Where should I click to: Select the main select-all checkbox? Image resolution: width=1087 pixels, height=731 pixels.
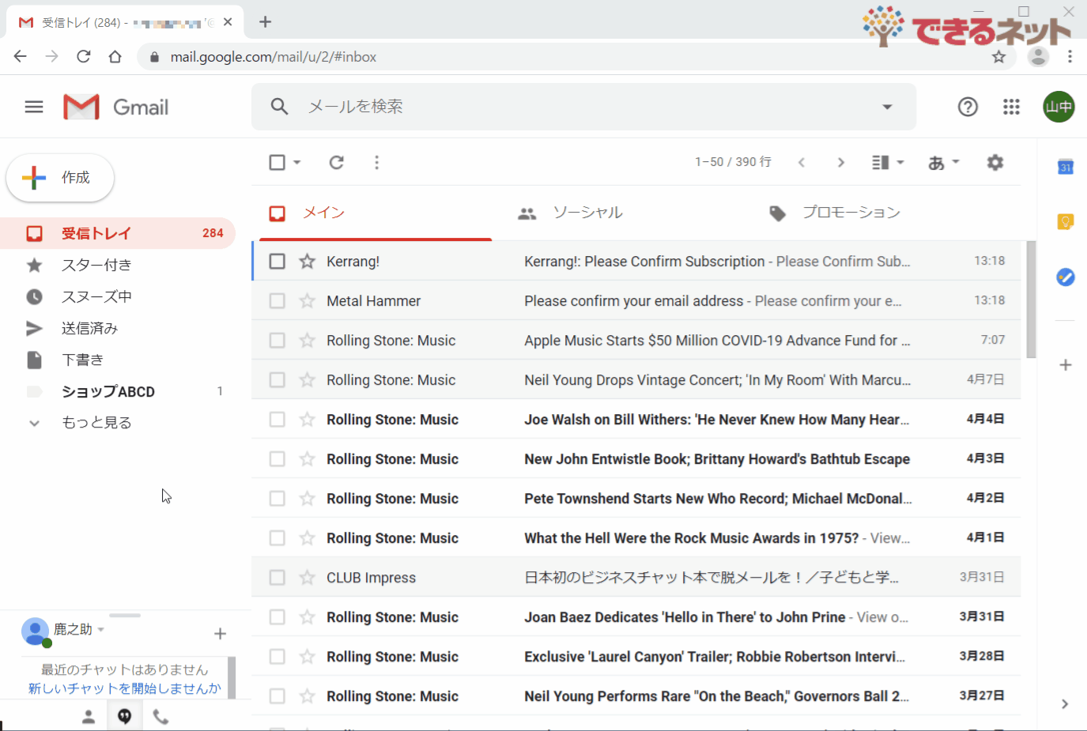point(277,162)
